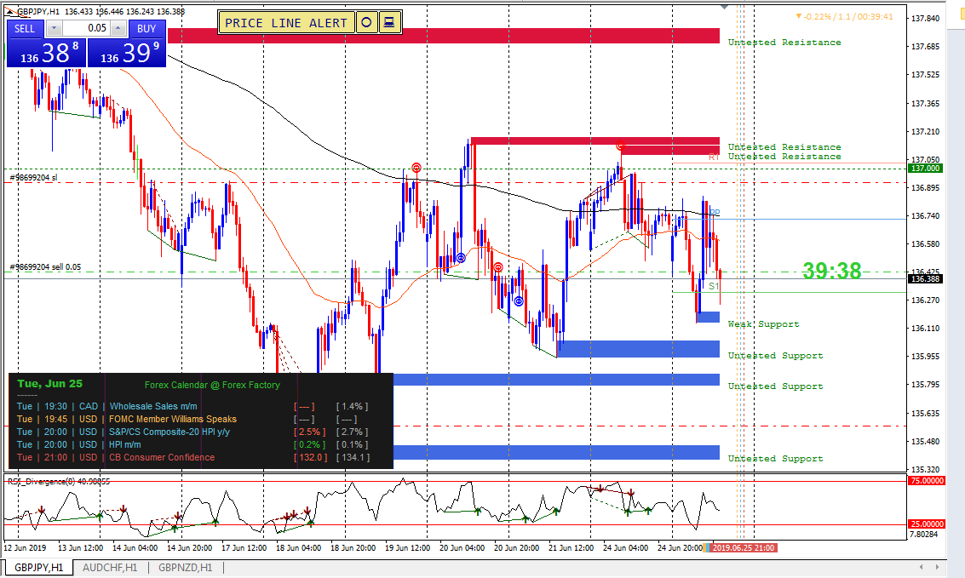Click the left scroll arrow of chart tabs
Viewport: 965px width, 578px height.
pos(922,567)
